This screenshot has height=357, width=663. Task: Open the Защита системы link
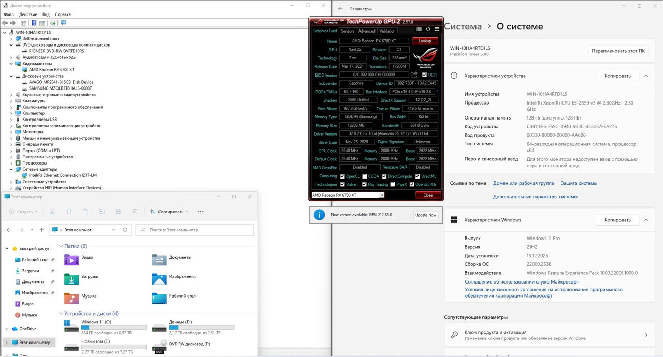tap(579, 183)
